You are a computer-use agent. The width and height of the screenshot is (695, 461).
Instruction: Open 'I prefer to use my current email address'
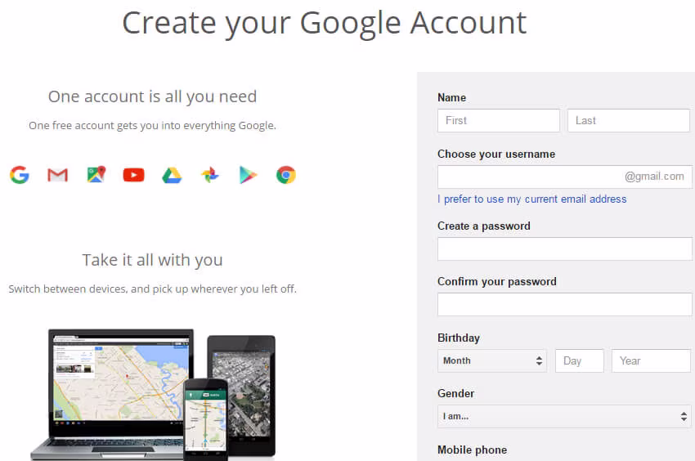(532, 199)
